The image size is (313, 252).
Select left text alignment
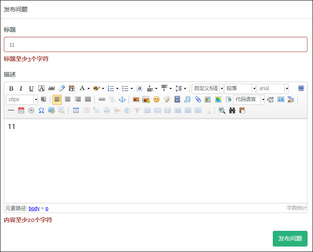click(57, 99)
